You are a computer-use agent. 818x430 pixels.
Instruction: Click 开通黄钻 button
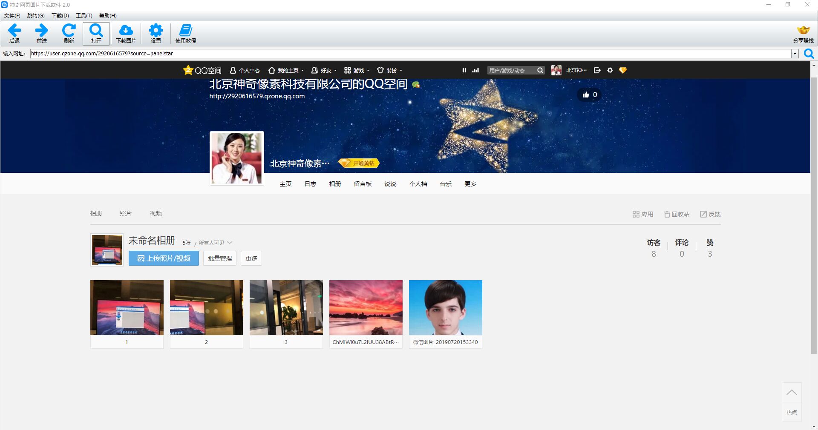pos(359,163)
